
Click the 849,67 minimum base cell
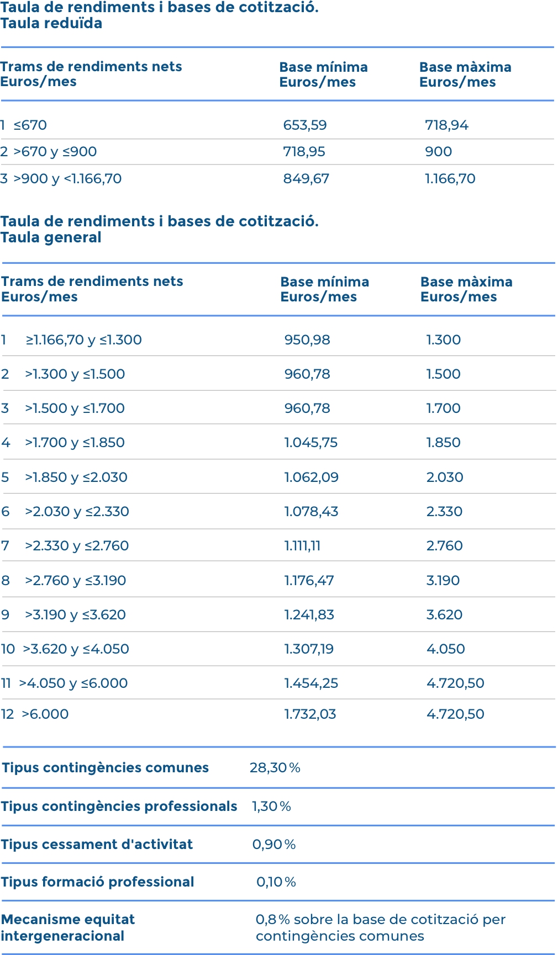(x=306, y=179)
